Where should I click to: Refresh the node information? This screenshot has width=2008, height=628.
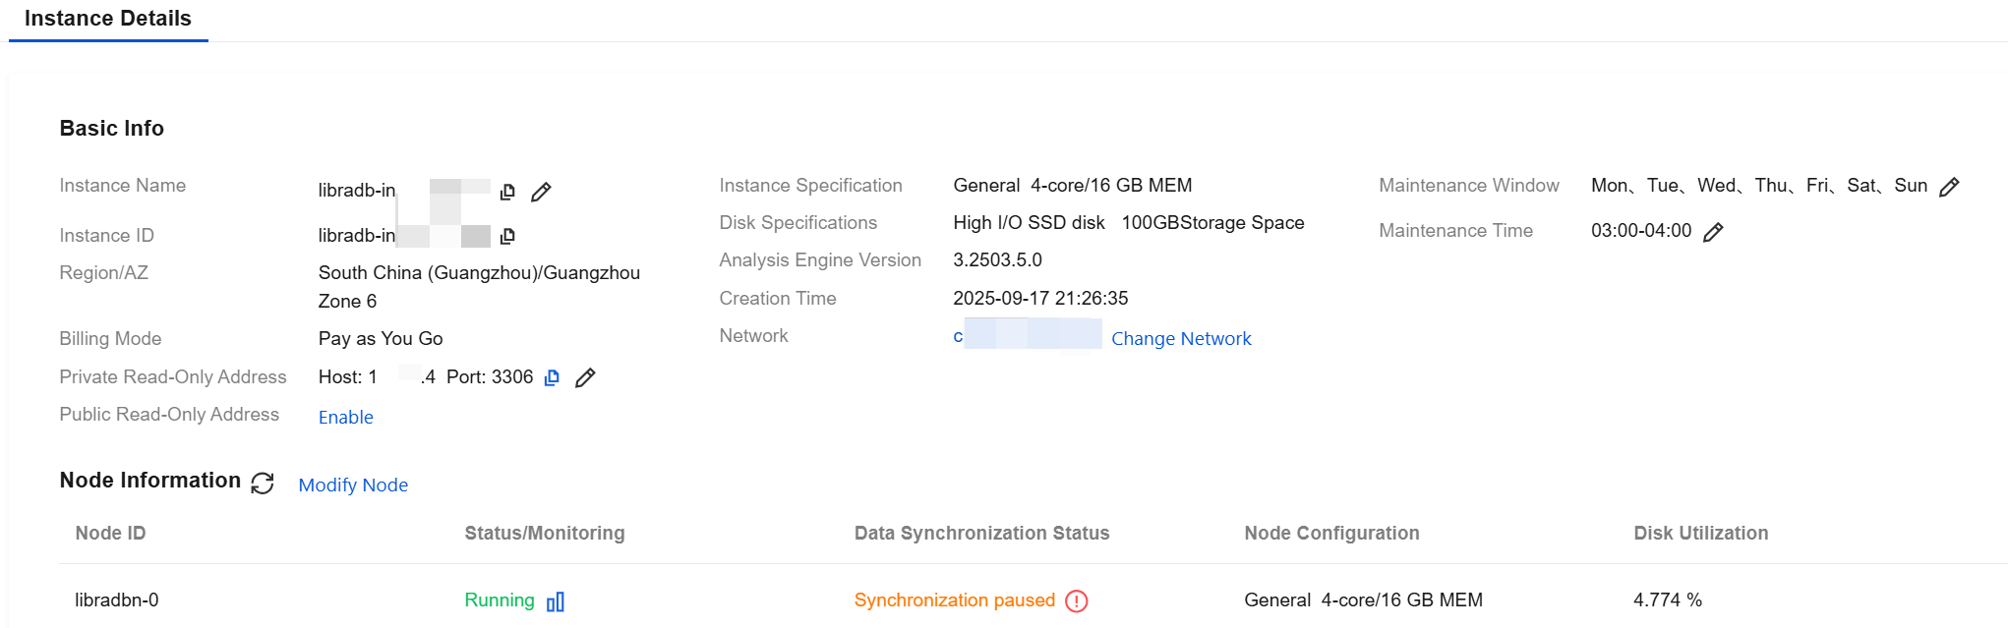[x=263, y=483]
